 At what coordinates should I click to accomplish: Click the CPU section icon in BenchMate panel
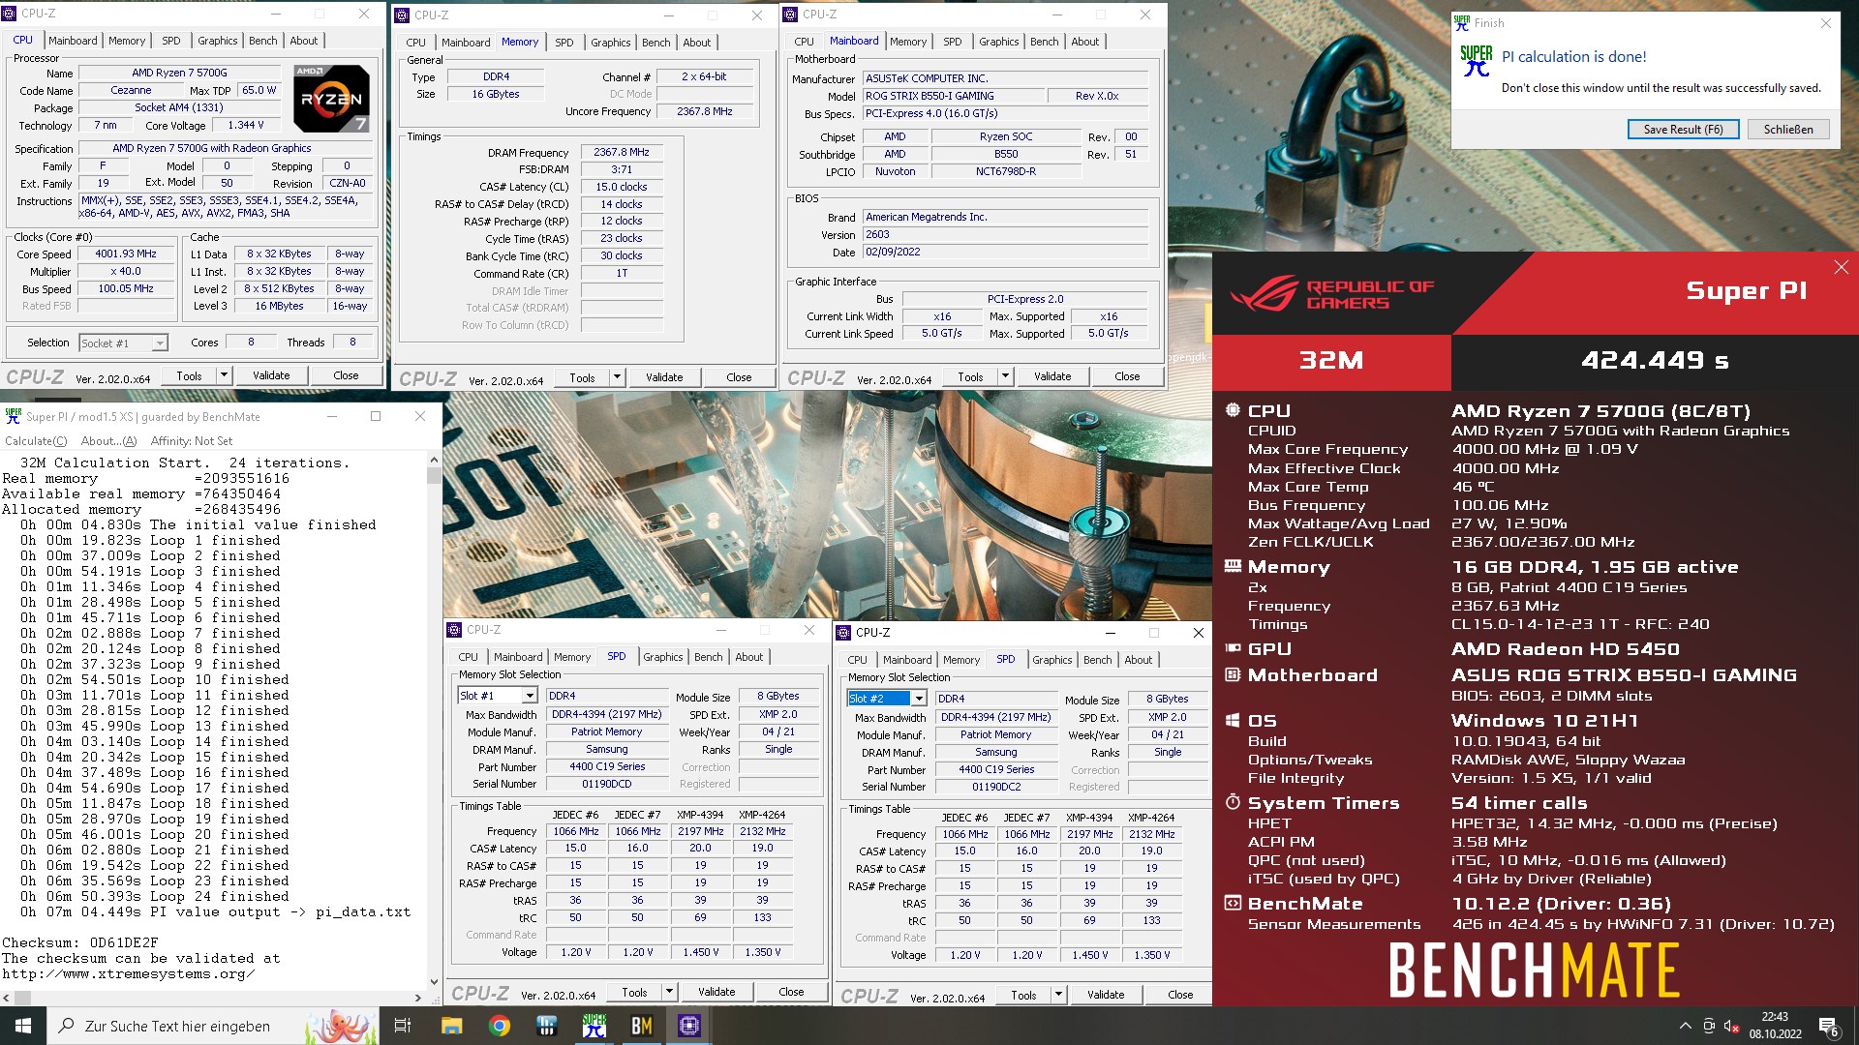point(1233,410)
